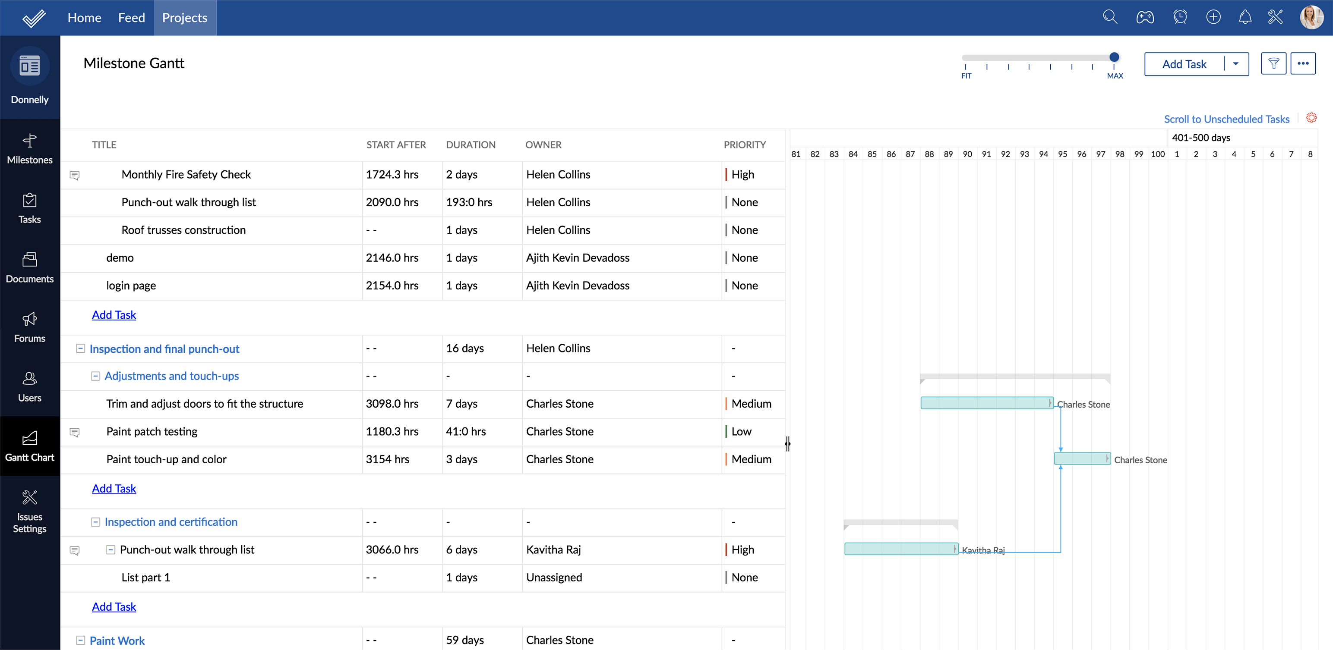Click the plus circle icon to create new
The image size is (1333, 650).
(1213, 17)
